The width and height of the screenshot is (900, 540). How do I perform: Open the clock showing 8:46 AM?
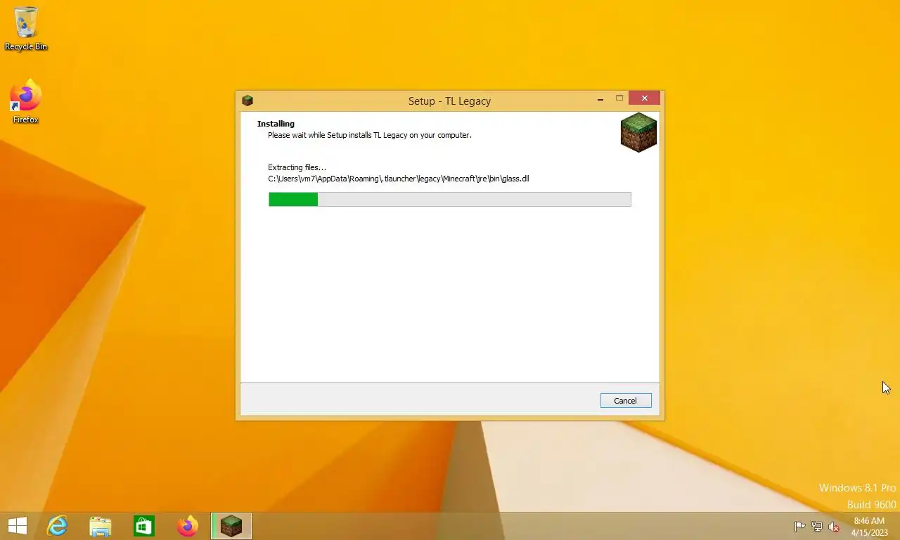(869, 527)
